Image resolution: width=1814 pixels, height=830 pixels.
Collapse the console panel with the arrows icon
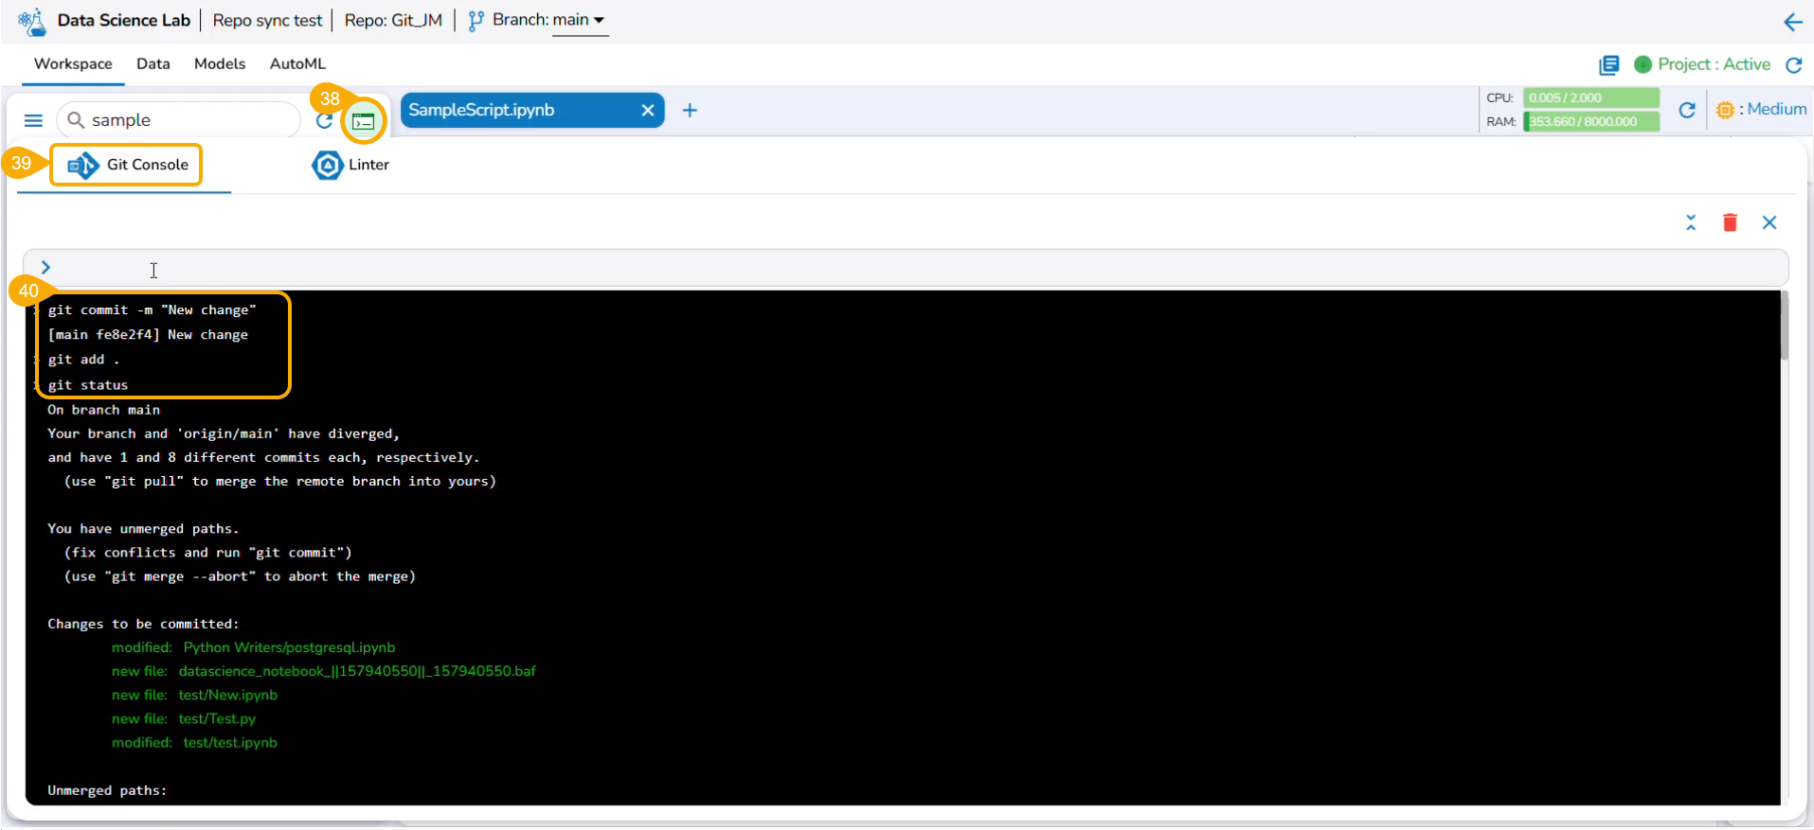[1691, 222]
